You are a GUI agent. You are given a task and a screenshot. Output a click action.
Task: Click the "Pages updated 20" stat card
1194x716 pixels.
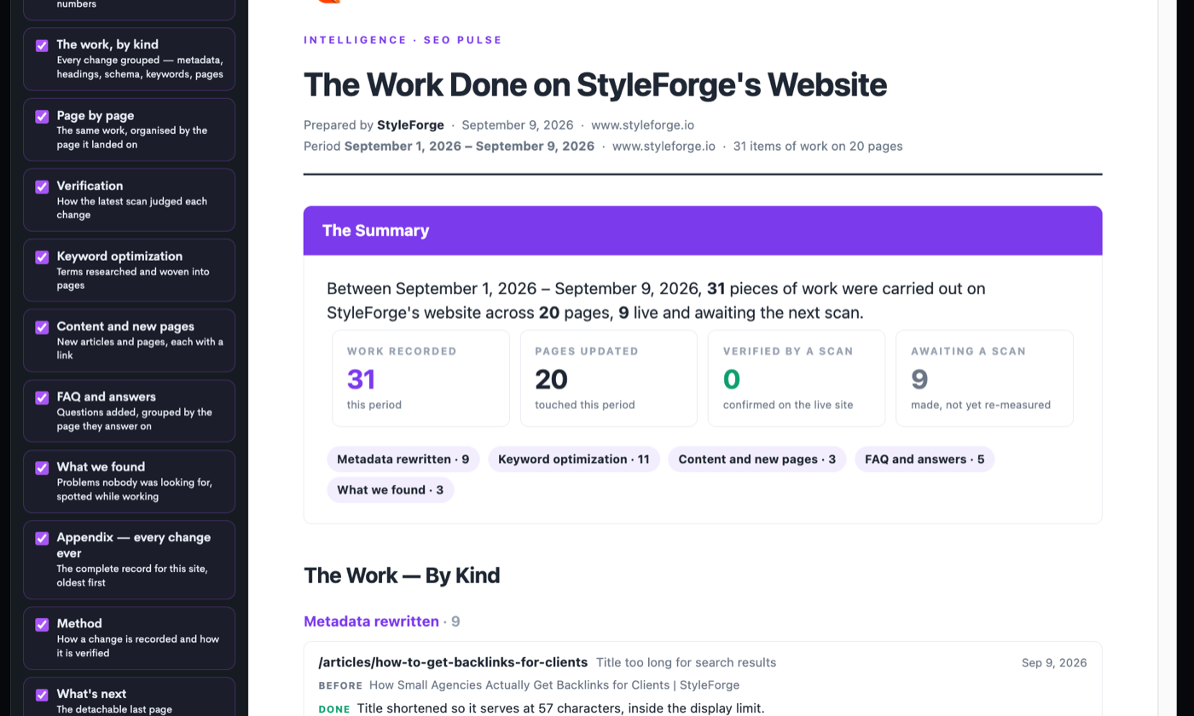(609, 378)
